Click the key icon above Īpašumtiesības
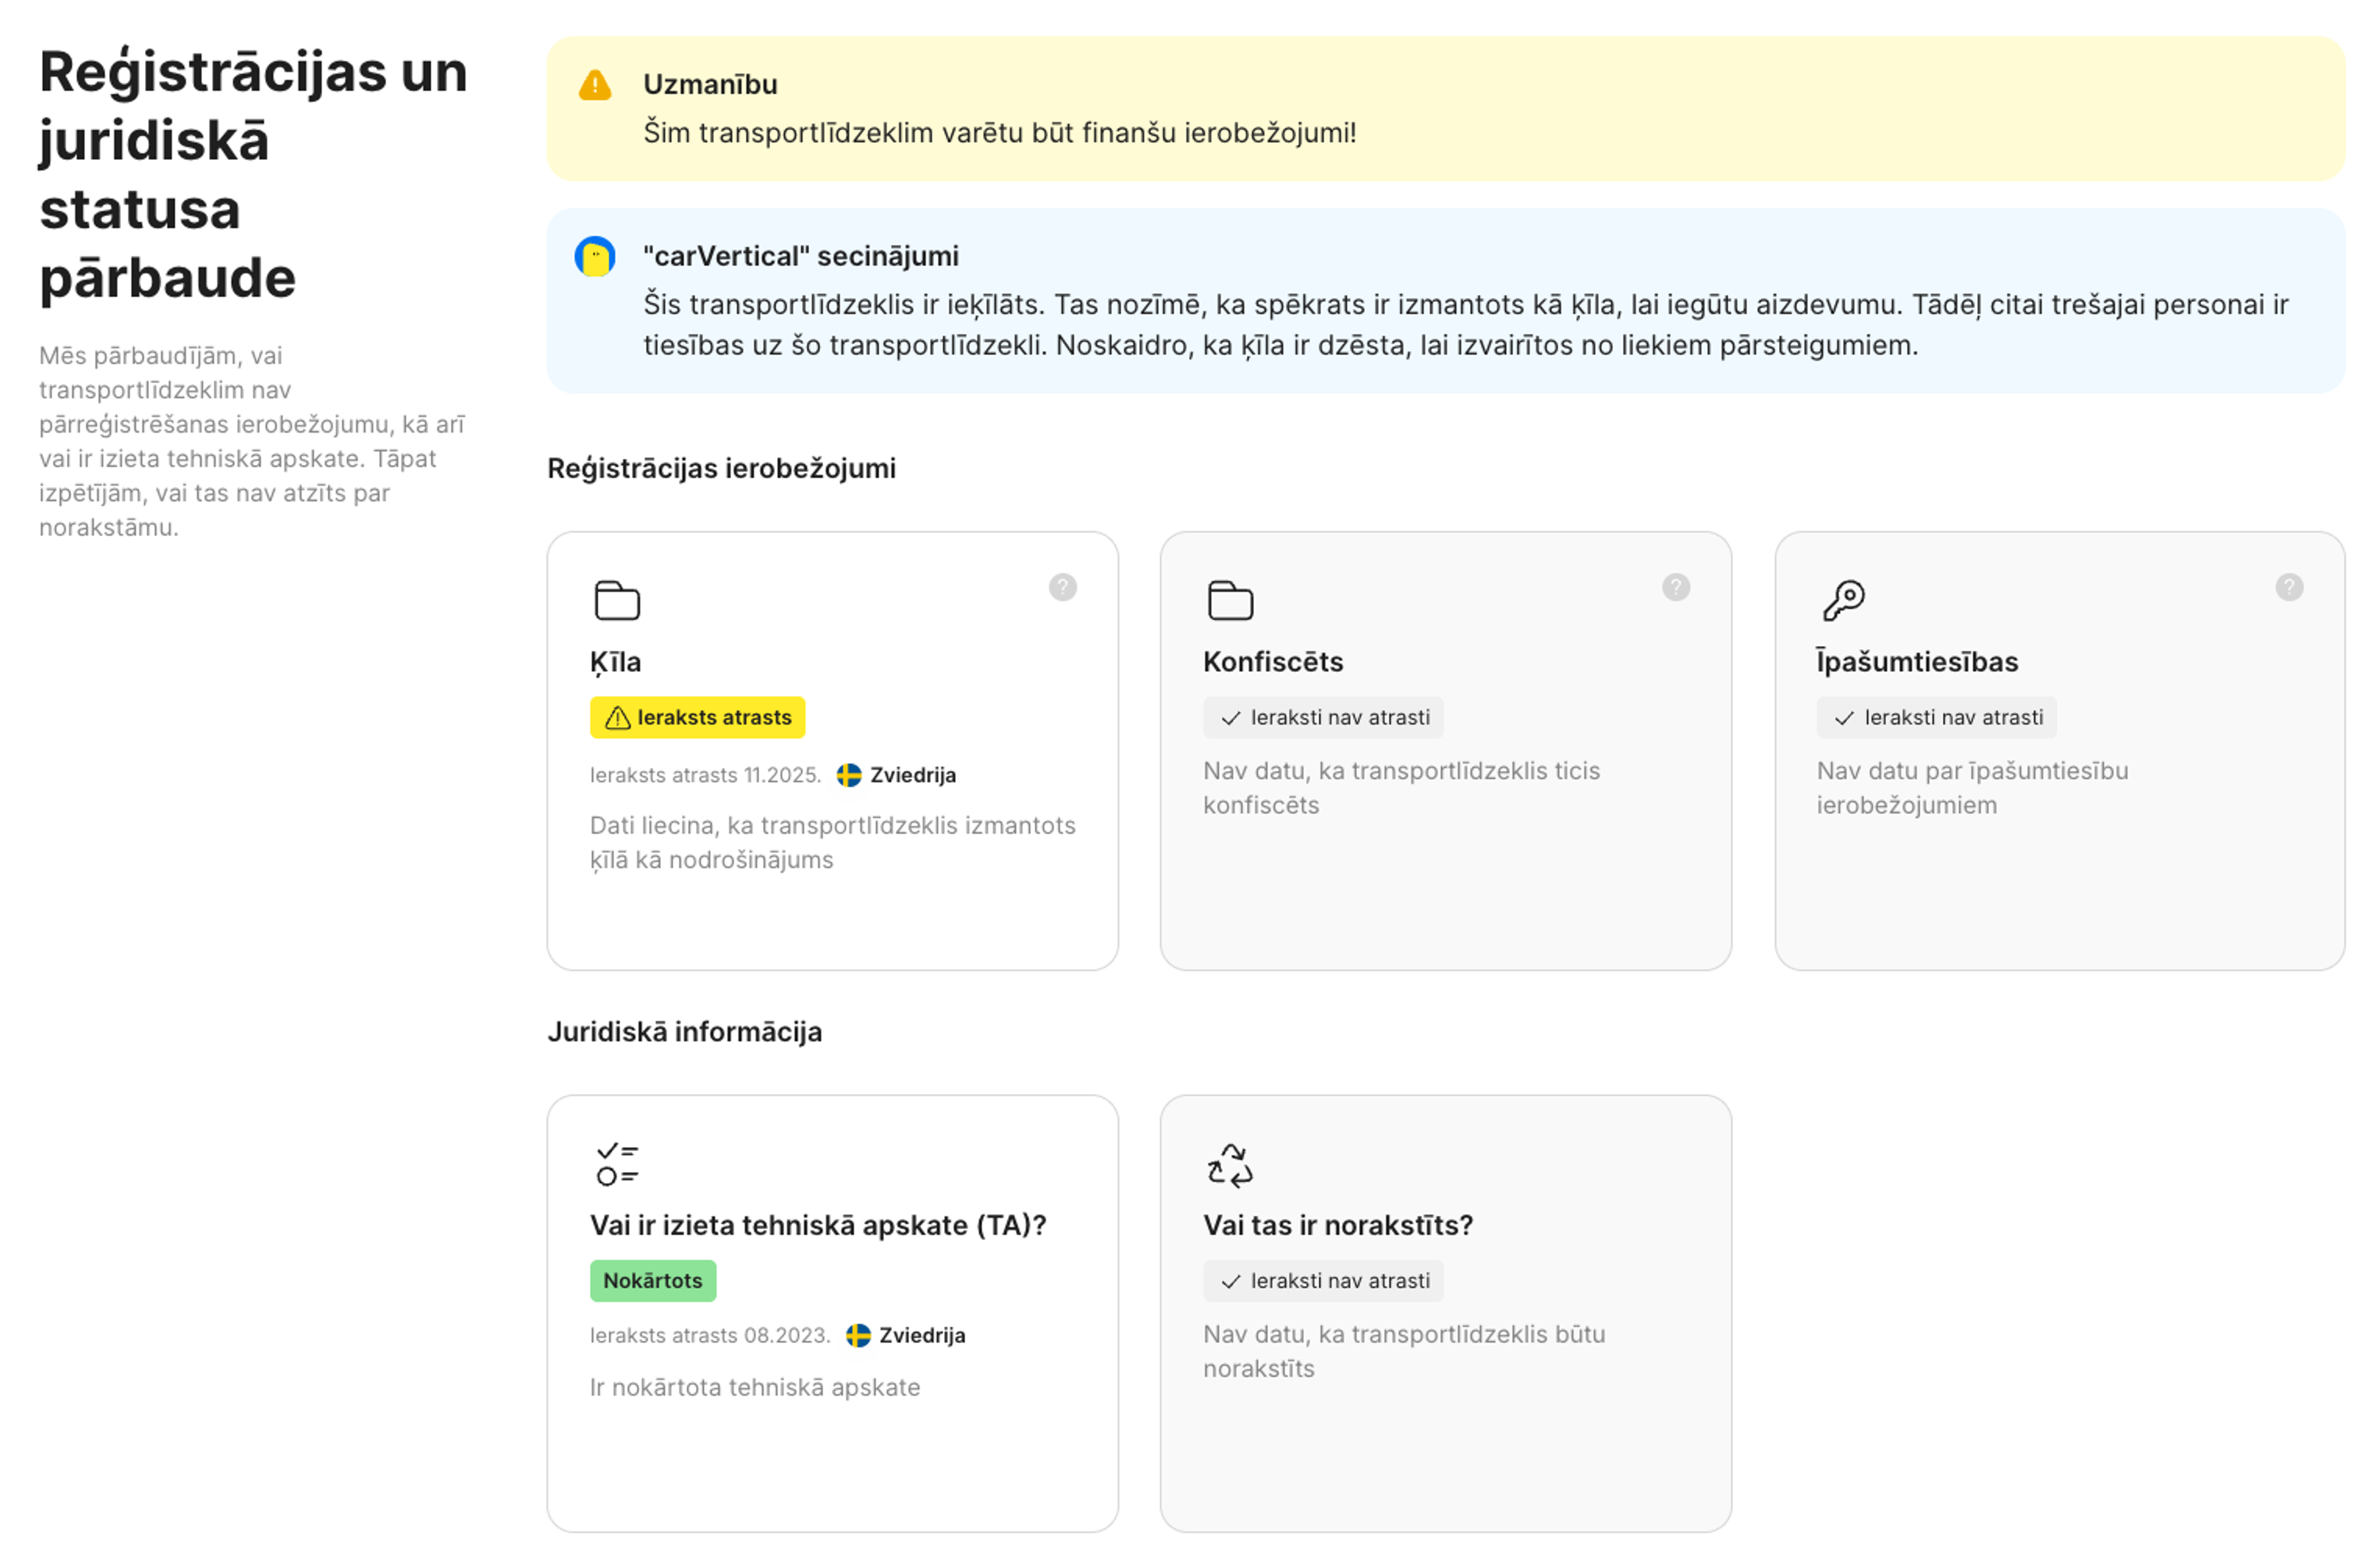 (1844, 600)
